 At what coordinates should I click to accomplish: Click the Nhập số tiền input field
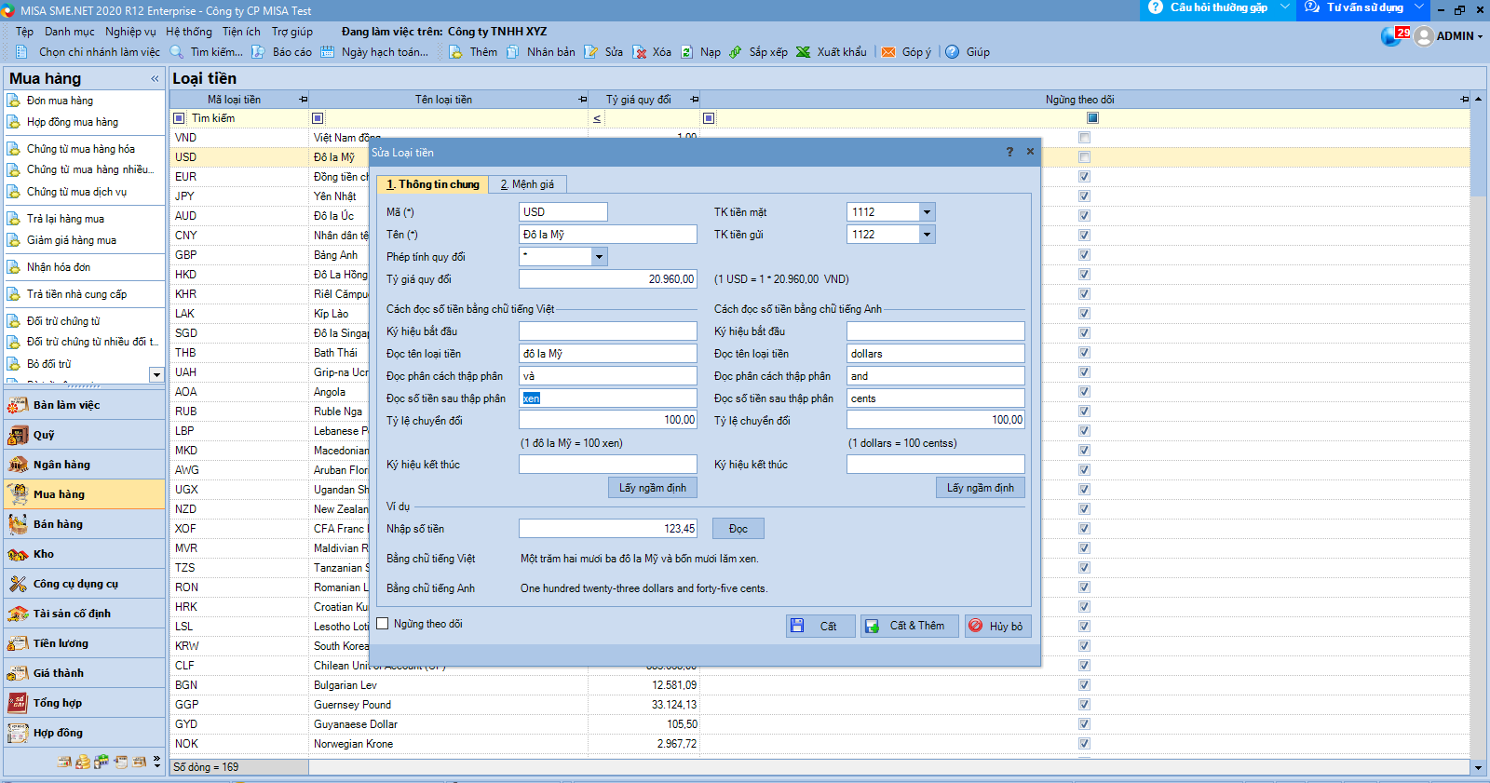pyautogui.click(x=608, y=529)
